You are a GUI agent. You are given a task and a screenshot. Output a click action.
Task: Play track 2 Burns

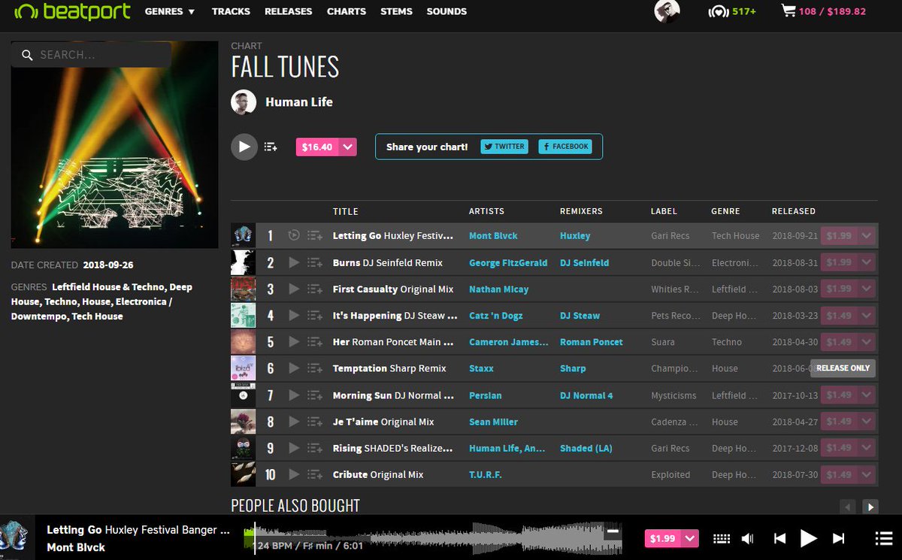click(295, 263)
